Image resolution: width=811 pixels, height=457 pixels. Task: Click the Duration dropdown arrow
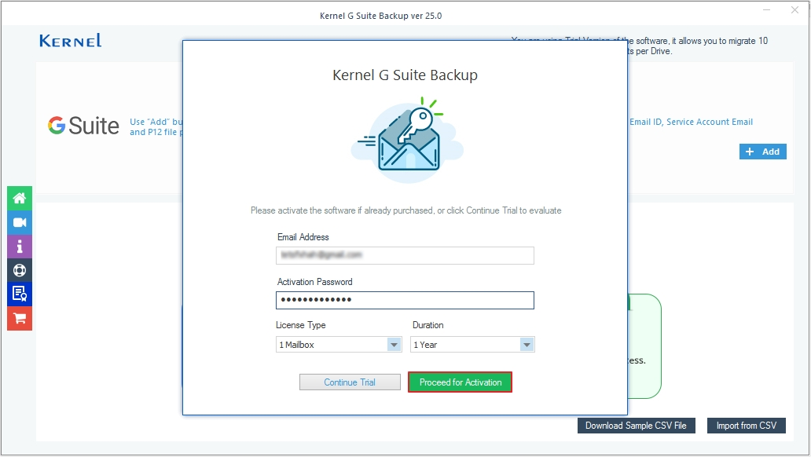point(527,344)
